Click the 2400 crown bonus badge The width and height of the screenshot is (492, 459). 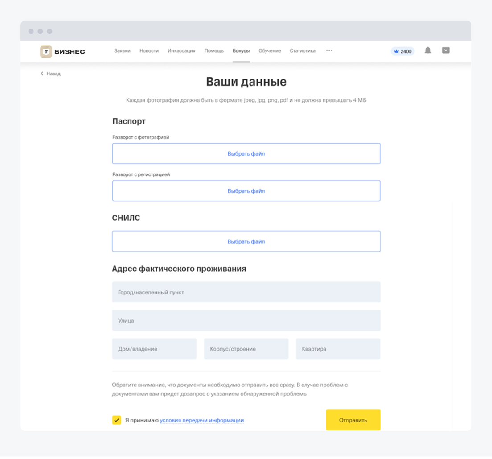click(402, 51)
